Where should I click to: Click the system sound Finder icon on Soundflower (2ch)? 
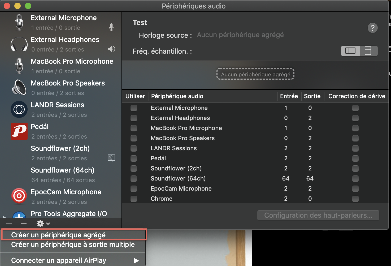point(111,158)
